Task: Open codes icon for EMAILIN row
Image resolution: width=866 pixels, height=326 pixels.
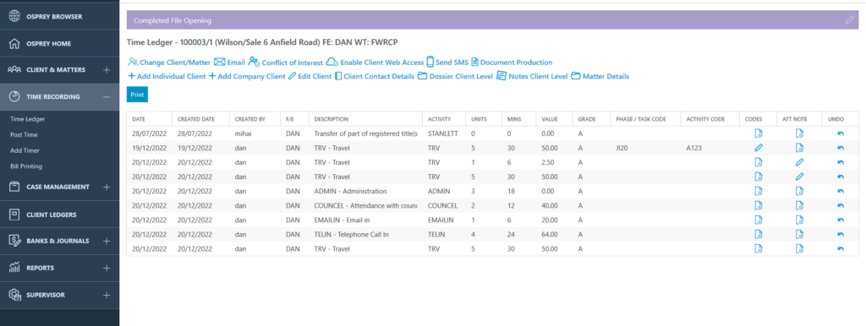Action: (x=759, y=220)
